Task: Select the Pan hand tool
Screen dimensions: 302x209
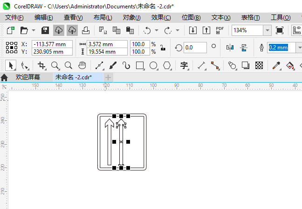Action: click(x=82, y=66)
